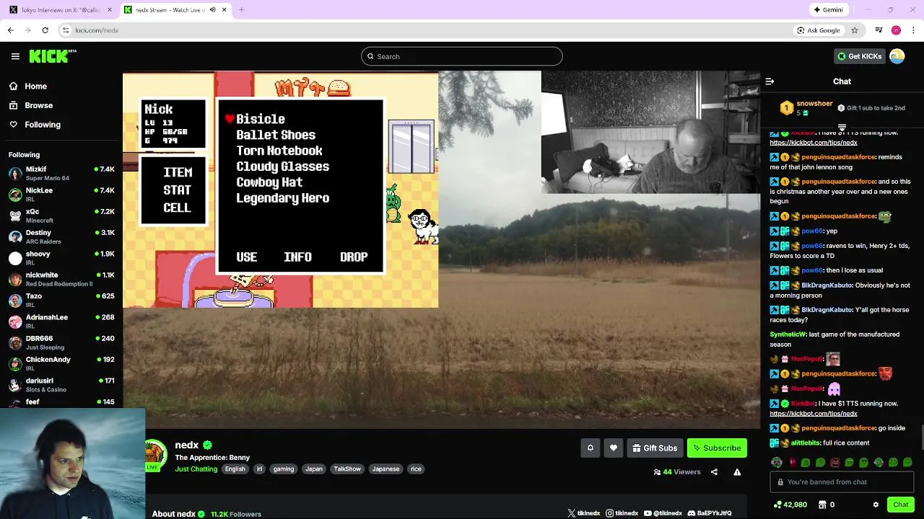Go back in browser history
The height and width of the screenshot is (519, 924).
click(10, 30)
